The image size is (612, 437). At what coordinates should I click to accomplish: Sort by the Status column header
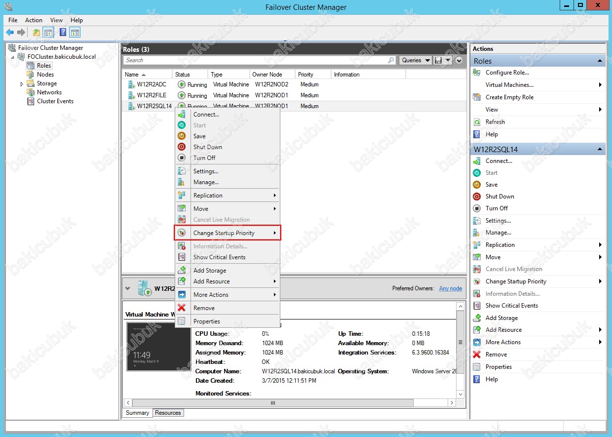tap(190, 75)
